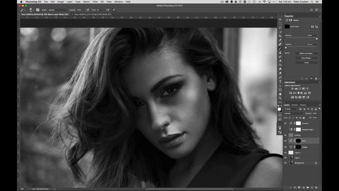
Task: Hide the Dodge layer
Action: [x=286, y=147]
